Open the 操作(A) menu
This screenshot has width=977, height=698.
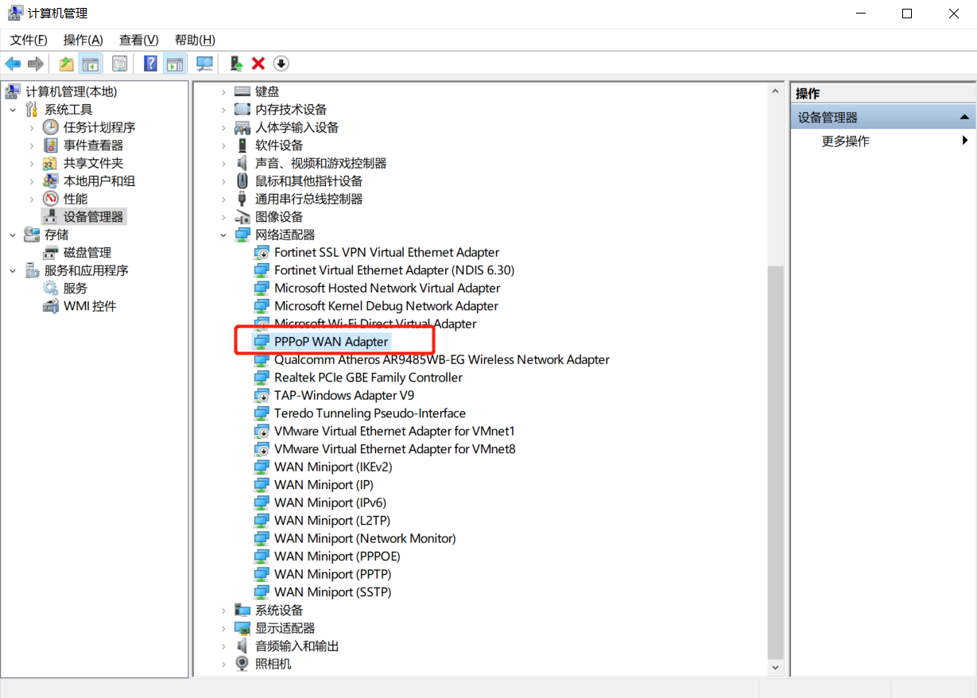click(x=83, y=40)
